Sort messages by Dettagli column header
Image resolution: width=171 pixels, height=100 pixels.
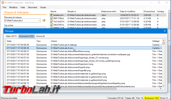pos(157,41)
